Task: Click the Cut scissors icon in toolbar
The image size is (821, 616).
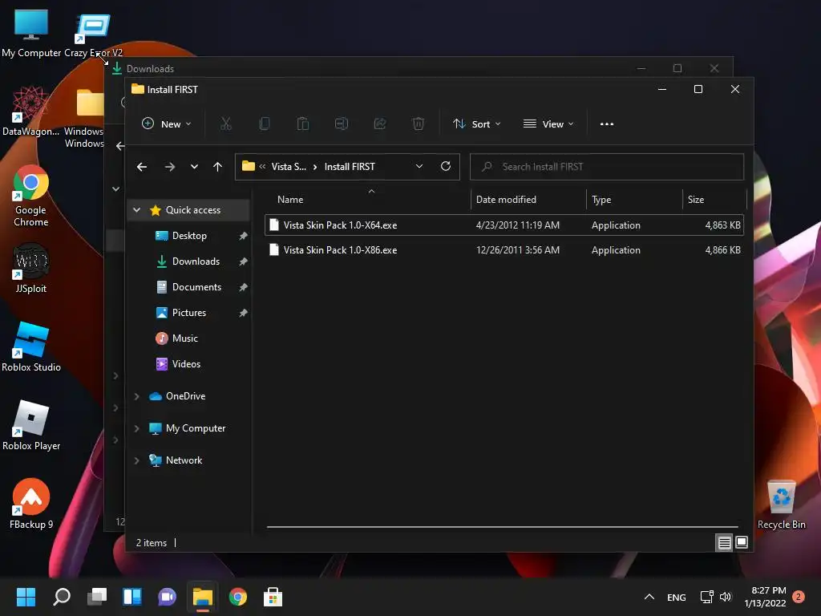Action: (x=225, y=124)
